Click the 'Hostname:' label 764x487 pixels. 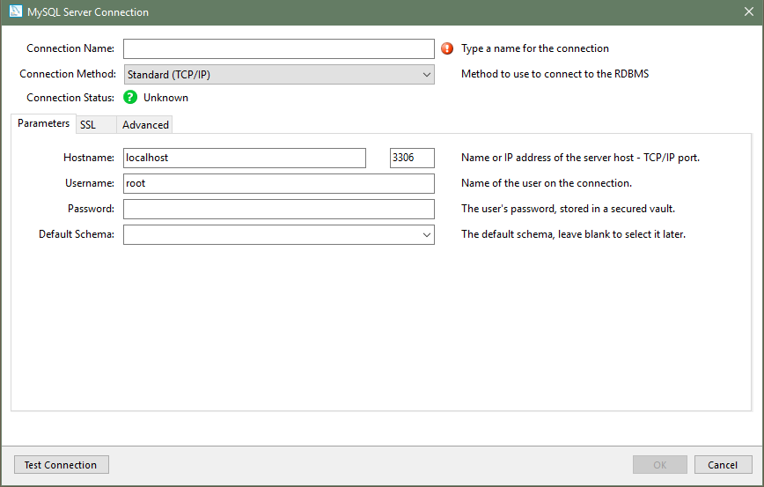pos(89,158)
